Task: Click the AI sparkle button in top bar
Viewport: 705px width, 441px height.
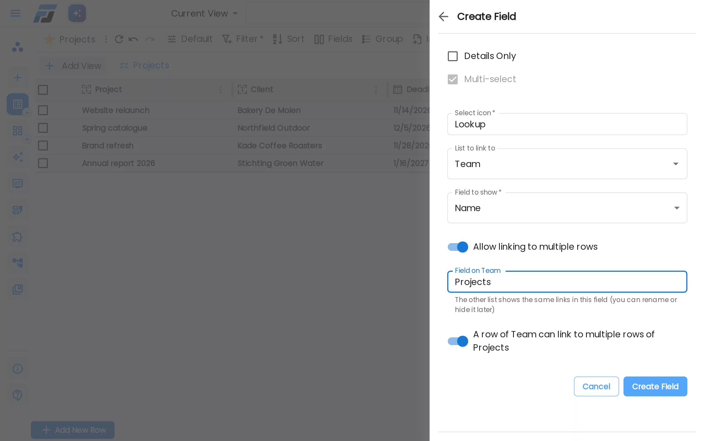Action: point(77,13)
